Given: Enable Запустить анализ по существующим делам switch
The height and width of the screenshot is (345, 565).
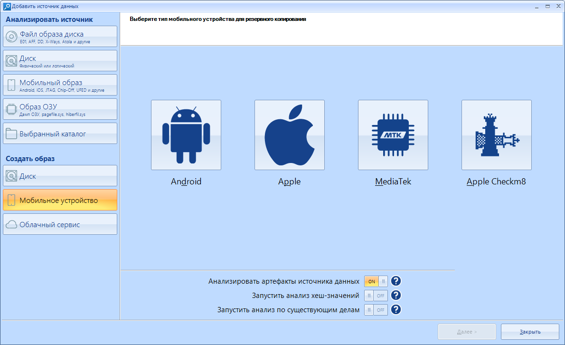Looking at the screenshot, I should pyautogui.click(x=376, y=310).
